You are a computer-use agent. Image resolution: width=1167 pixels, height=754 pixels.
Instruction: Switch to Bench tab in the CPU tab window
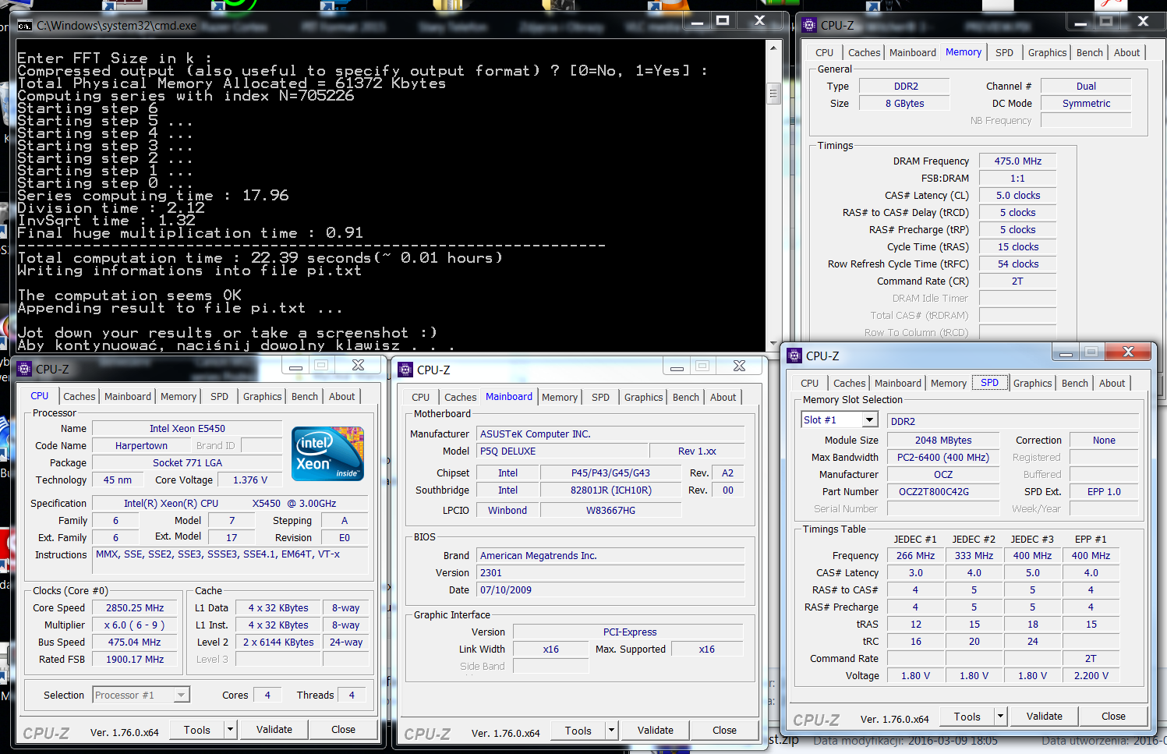coord(305,396)
